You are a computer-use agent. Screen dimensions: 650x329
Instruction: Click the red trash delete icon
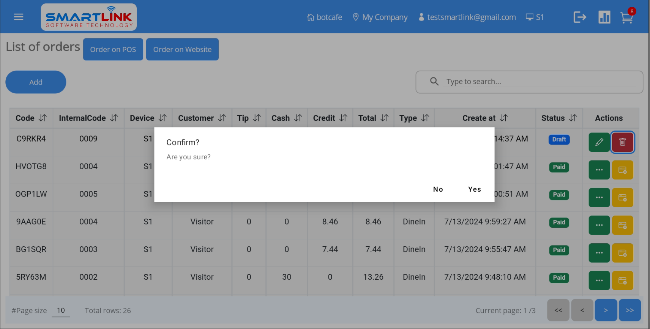tap(622, 142)
